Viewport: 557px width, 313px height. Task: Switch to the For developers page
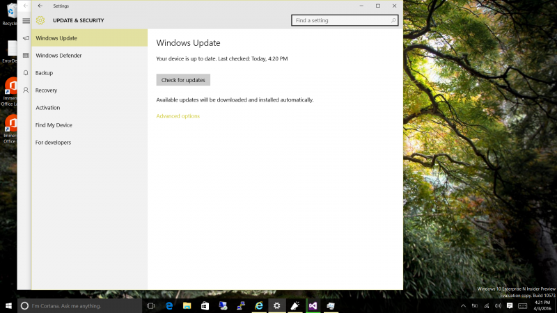[53, 143]
